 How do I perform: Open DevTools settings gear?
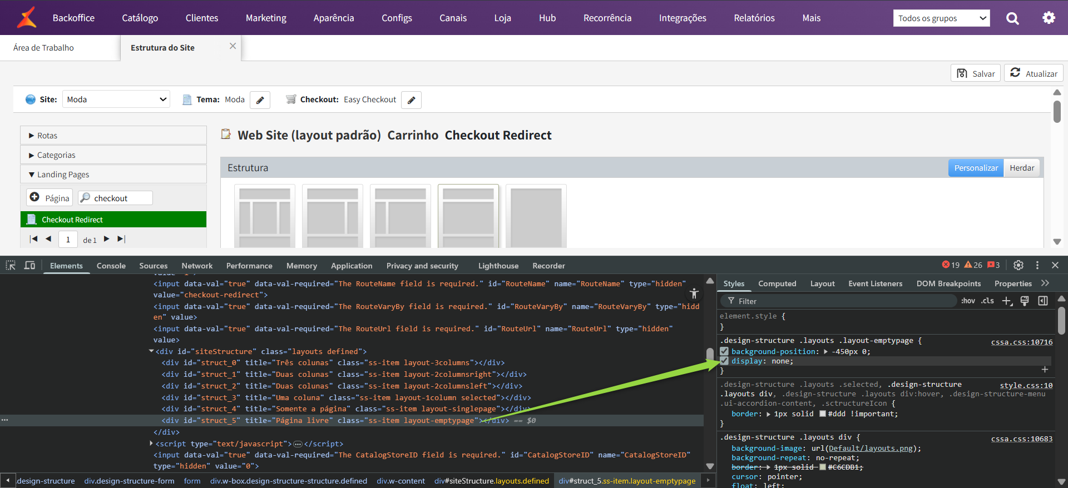click(1018, 265)
